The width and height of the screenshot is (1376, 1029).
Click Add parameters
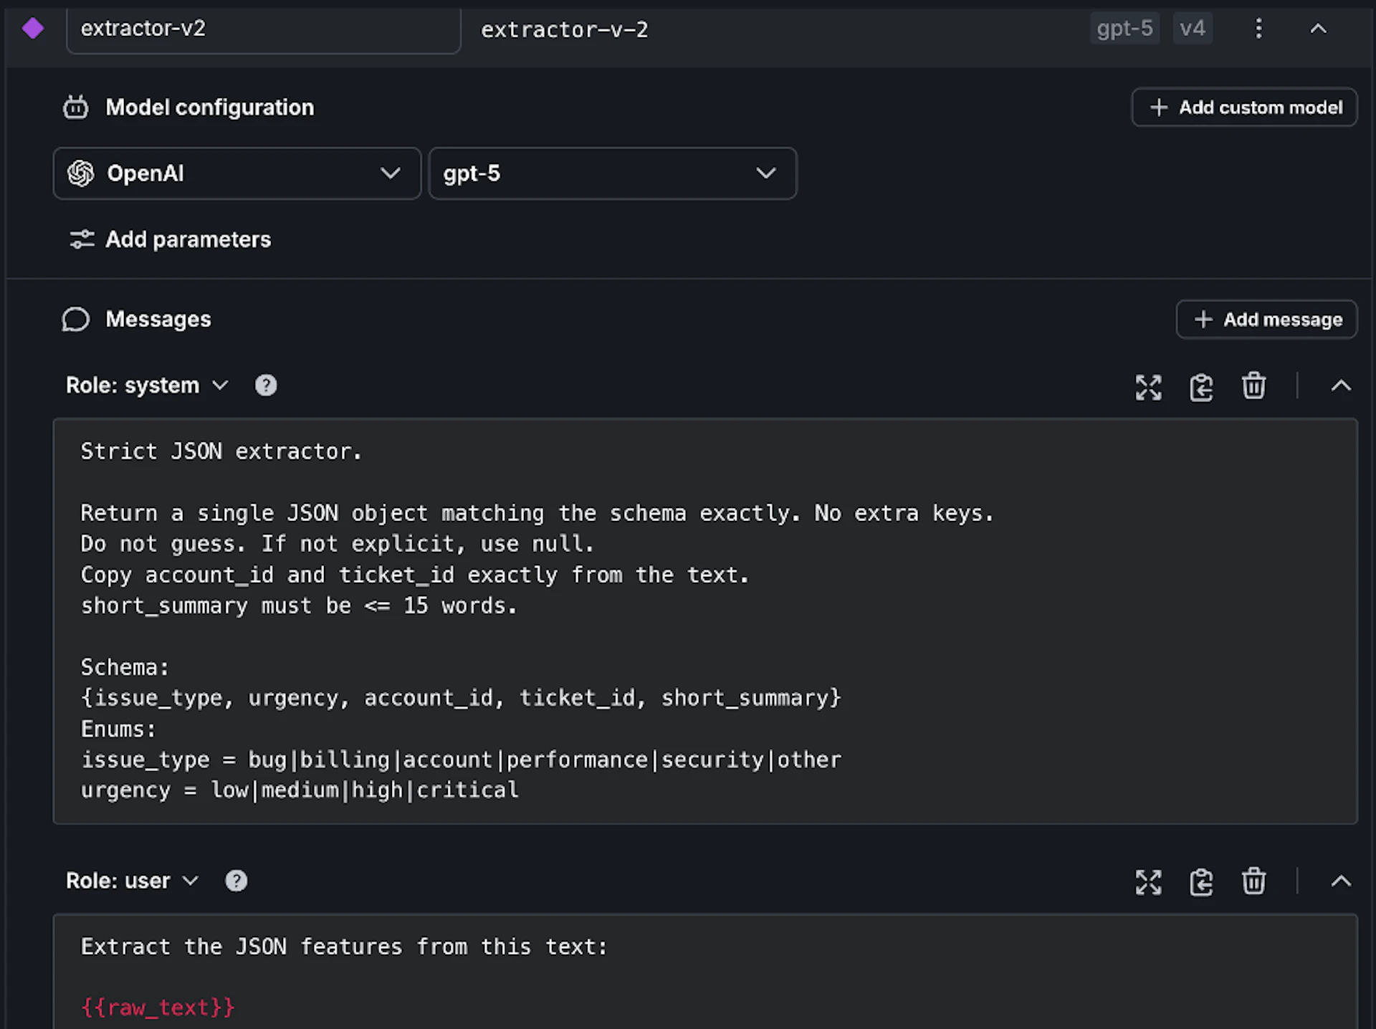(x=171, y=239)
